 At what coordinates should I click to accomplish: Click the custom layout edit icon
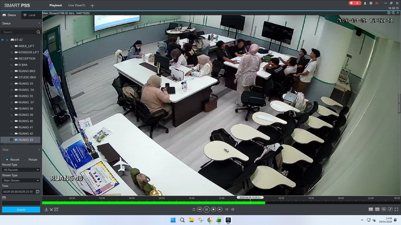coord(390,209)
